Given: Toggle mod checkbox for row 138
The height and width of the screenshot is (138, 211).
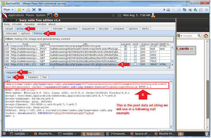Looking at the screenshot, I should 135,52.
